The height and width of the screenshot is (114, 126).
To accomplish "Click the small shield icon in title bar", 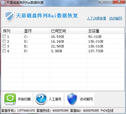I will click(x=3, y=3).
